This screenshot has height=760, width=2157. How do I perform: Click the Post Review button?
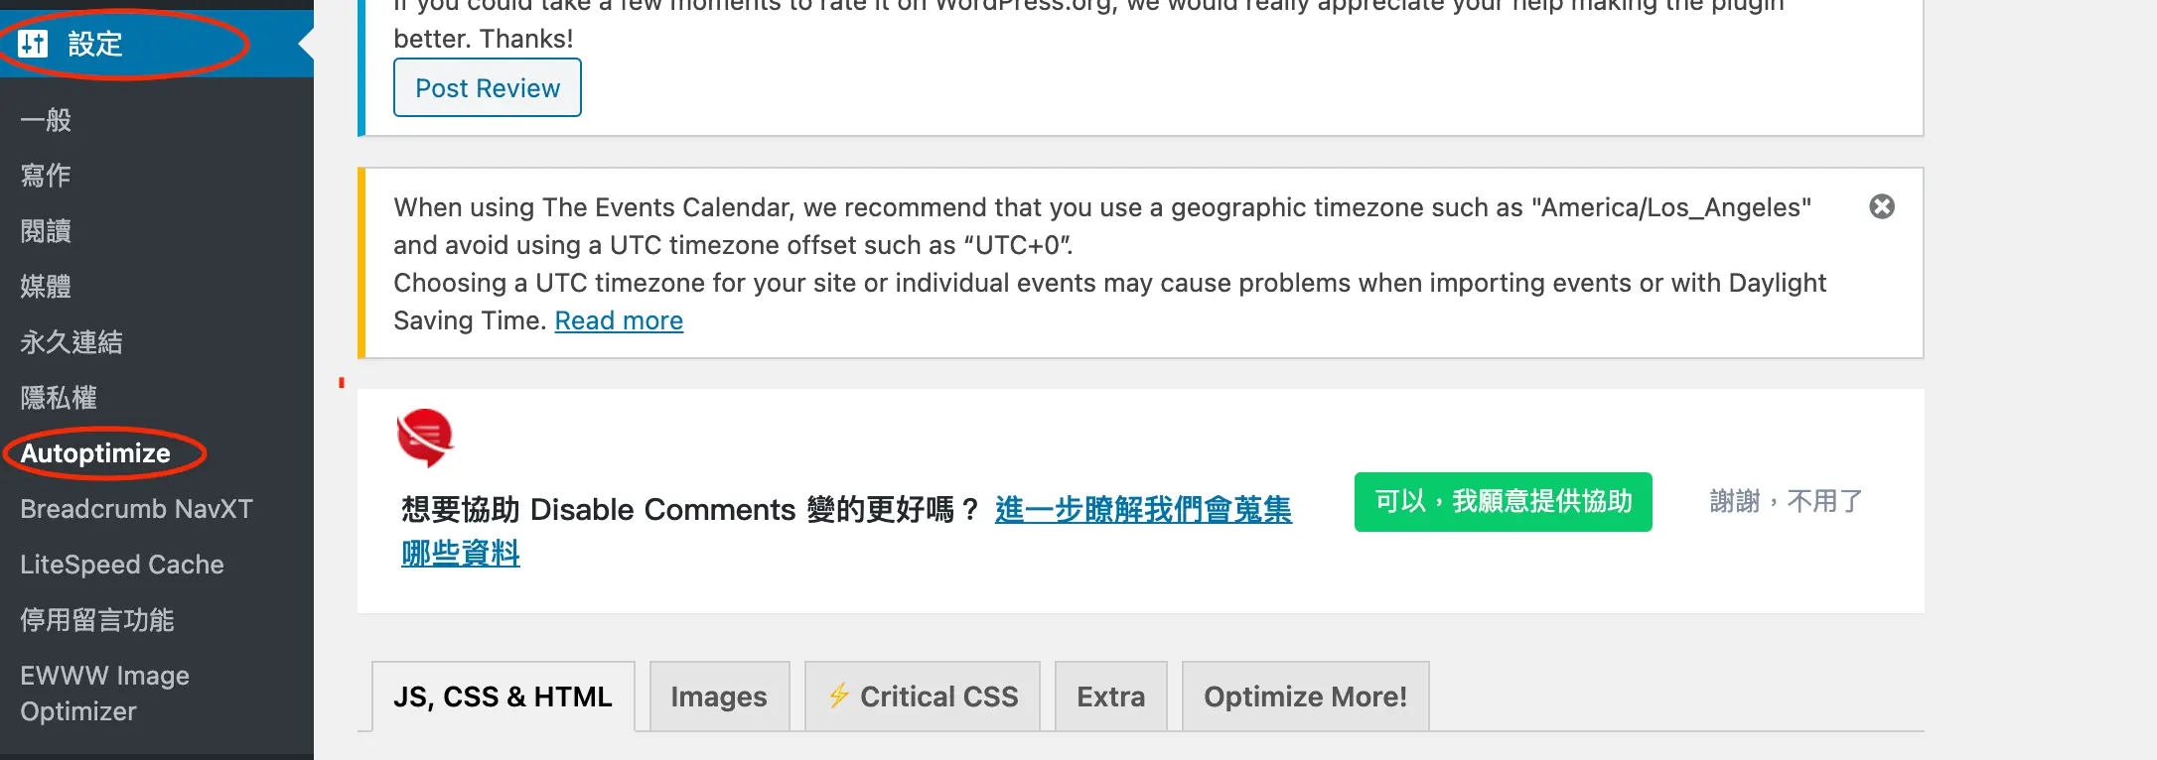[x=488, y=87]
